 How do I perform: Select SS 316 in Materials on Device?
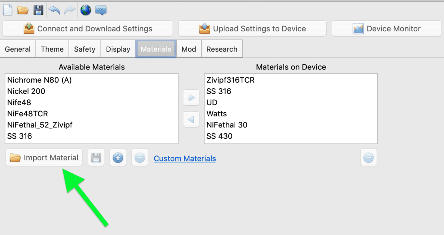pos(291,91)
